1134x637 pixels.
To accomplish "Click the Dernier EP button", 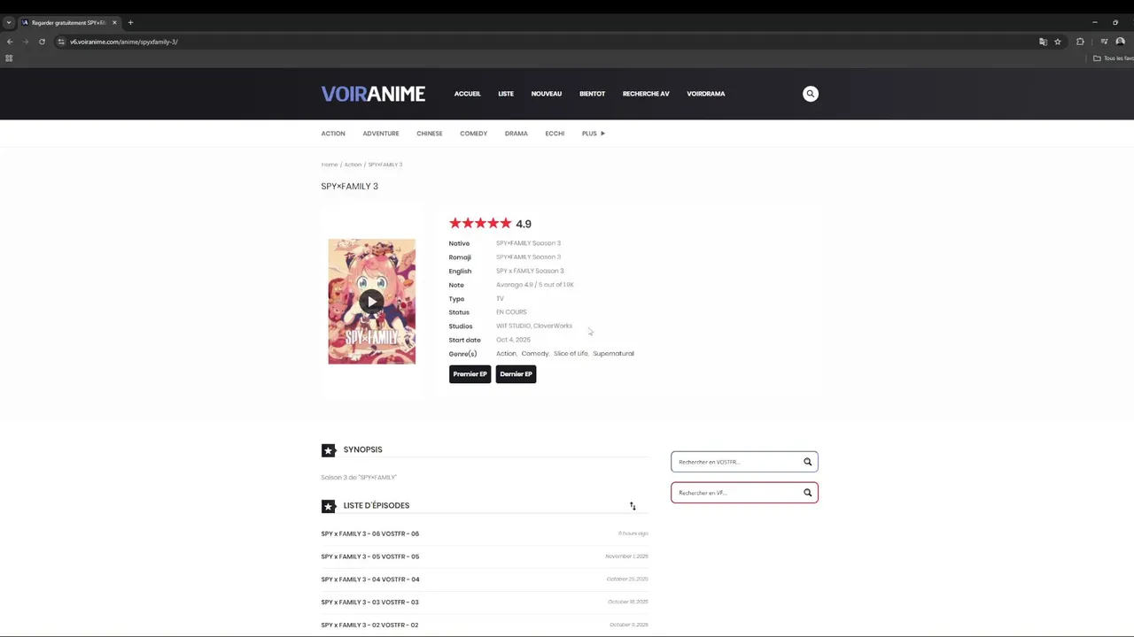I will coord(516,374).
